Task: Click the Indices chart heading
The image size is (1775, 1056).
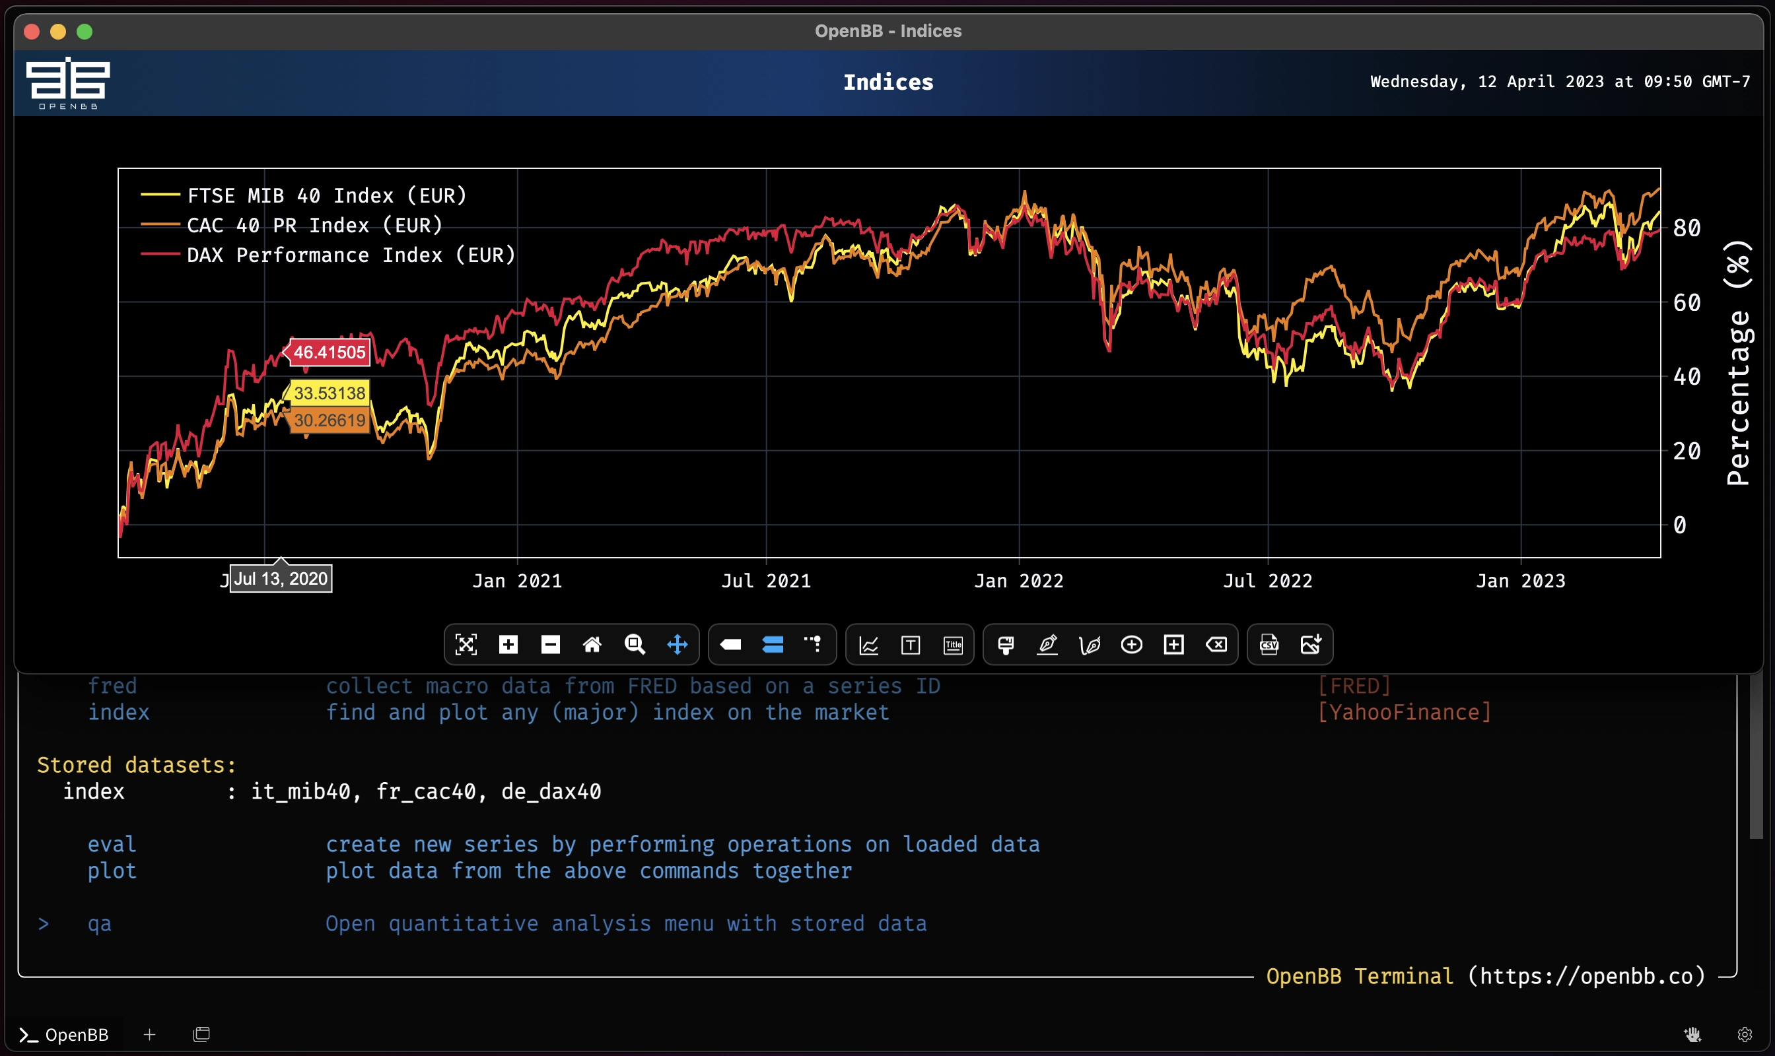Action: point(888,82)
